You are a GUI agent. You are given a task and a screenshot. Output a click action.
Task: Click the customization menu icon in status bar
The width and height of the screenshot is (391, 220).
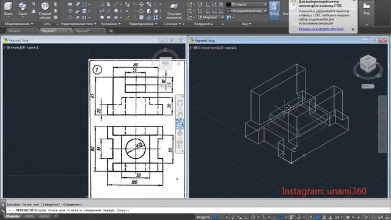click(387, 218)
